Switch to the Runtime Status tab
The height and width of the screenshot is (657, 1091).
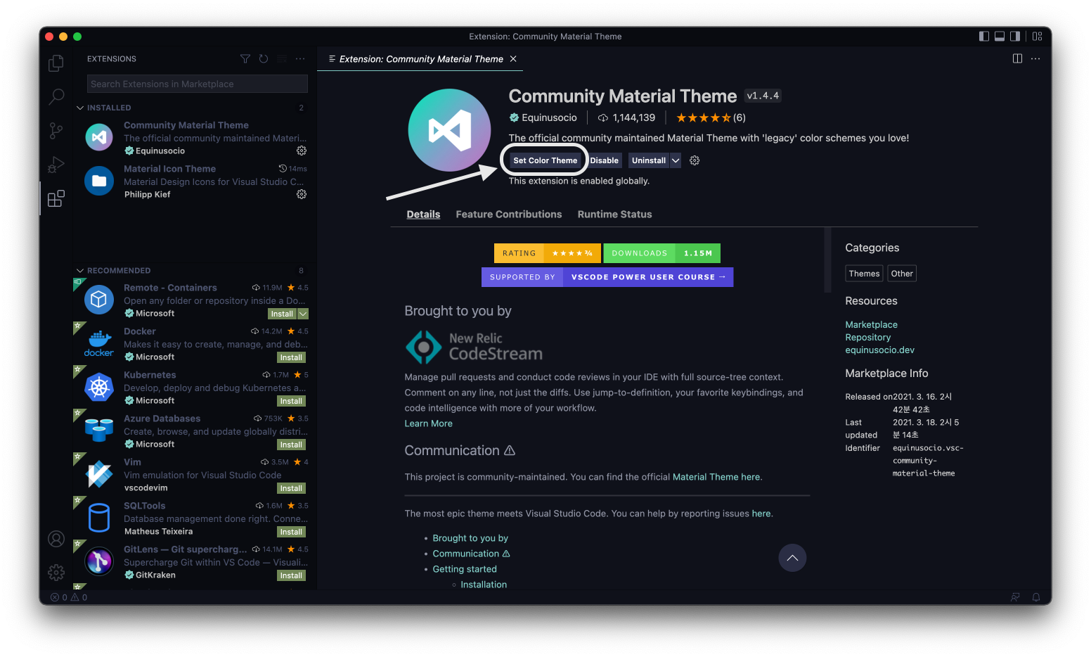tap(615, 215)
